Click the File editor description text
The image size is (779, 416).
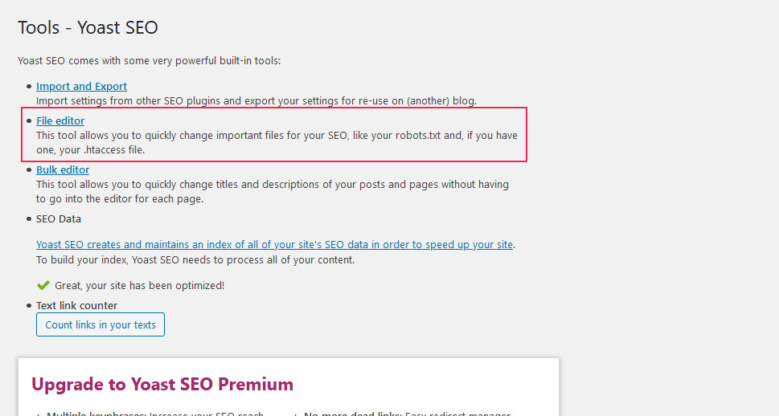[277, 142]
